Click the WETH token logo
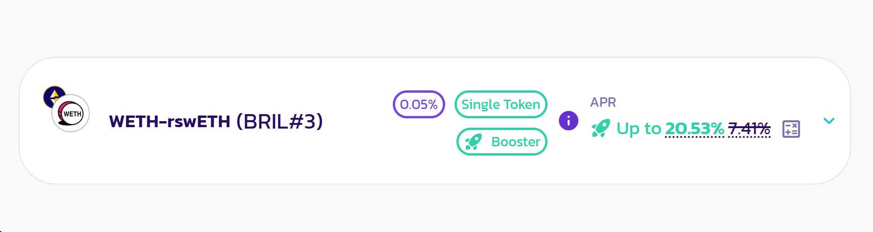 click(x=71, y=113)
